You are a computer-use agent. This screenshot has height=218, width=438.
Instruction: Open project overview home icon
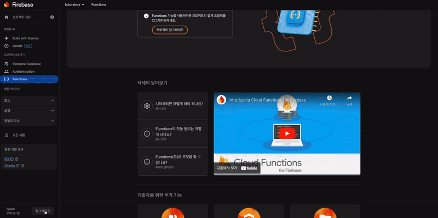tap(7, 17)
